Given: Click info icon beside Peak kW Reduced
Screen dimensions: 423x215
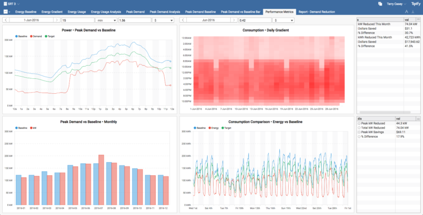Looking at the screenshot, I should point(359,123).
